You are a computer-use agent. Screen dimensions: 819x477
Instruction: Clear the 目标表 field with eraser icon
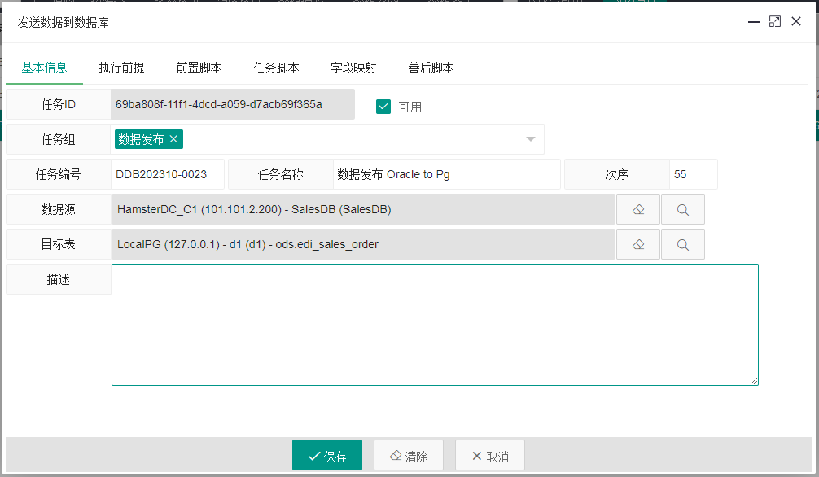637,244
